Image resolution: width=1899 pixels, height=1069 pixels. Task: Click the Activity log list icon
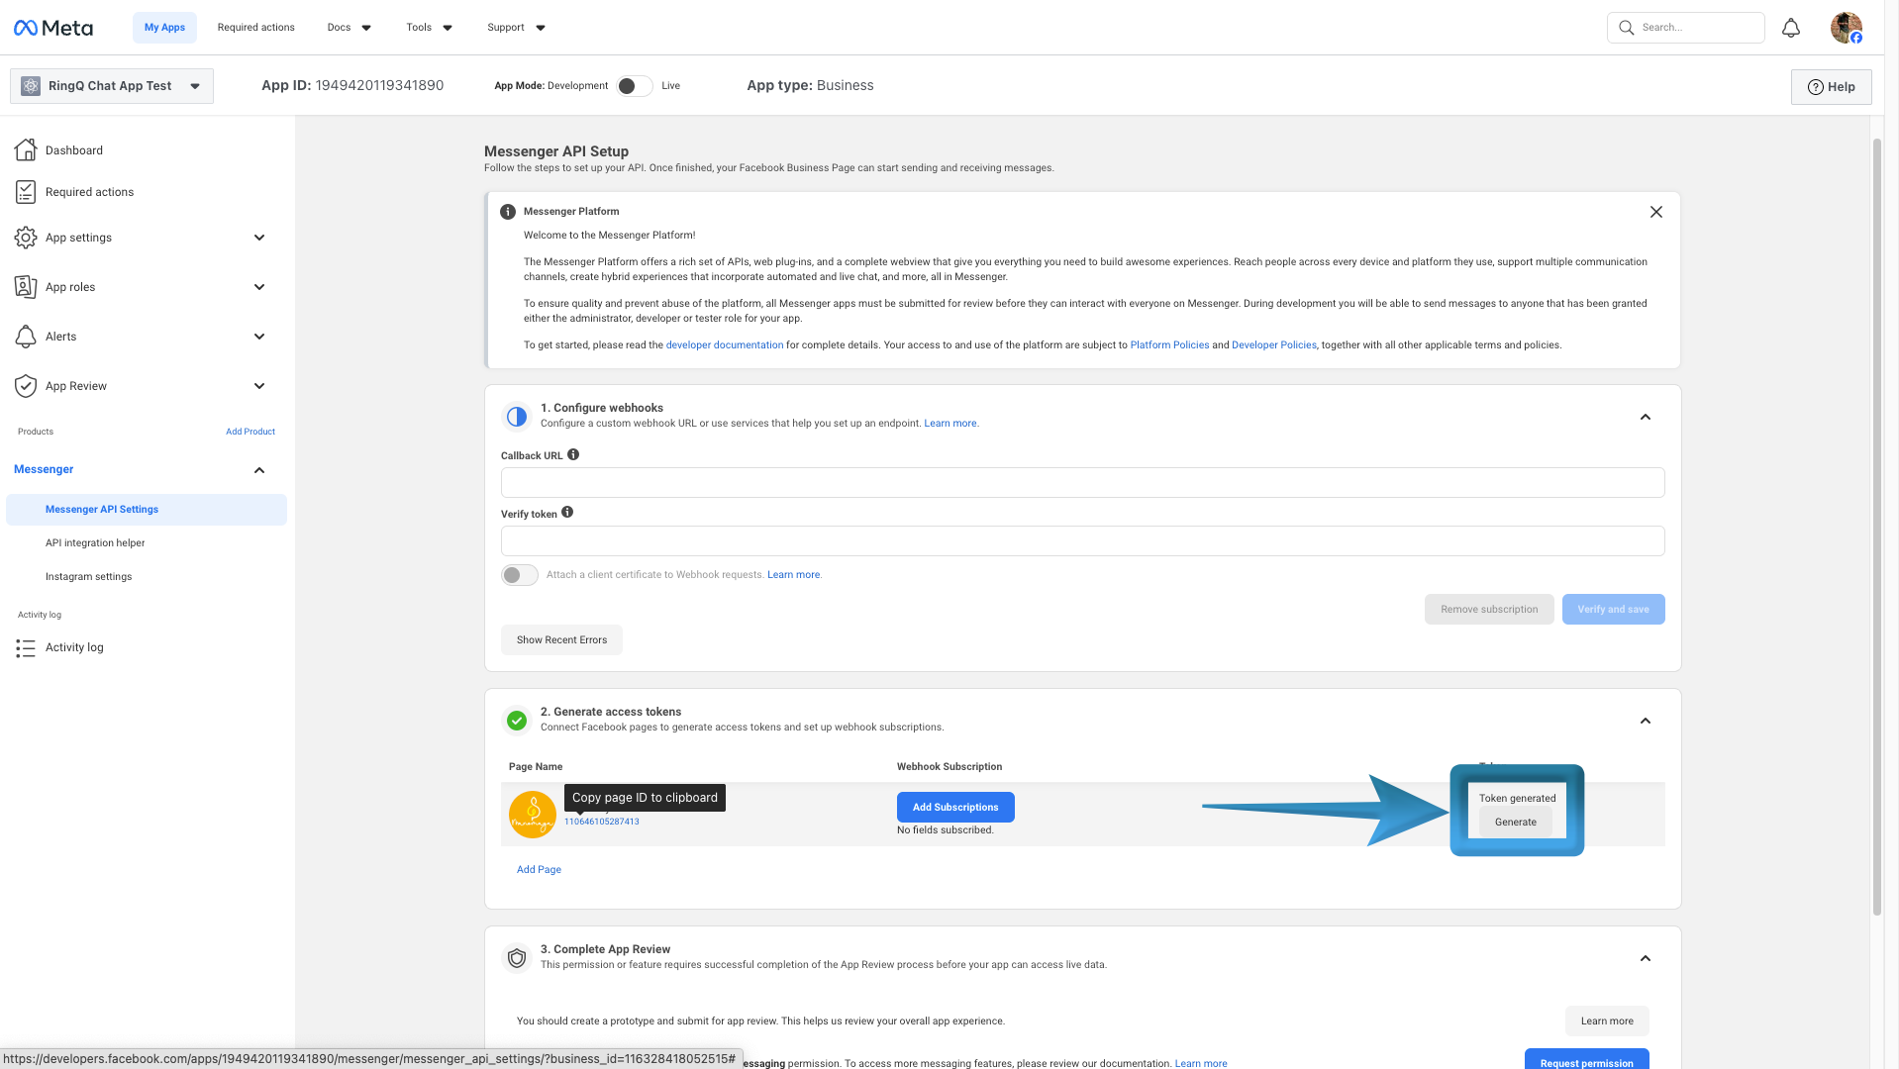(x=26, y=647)
